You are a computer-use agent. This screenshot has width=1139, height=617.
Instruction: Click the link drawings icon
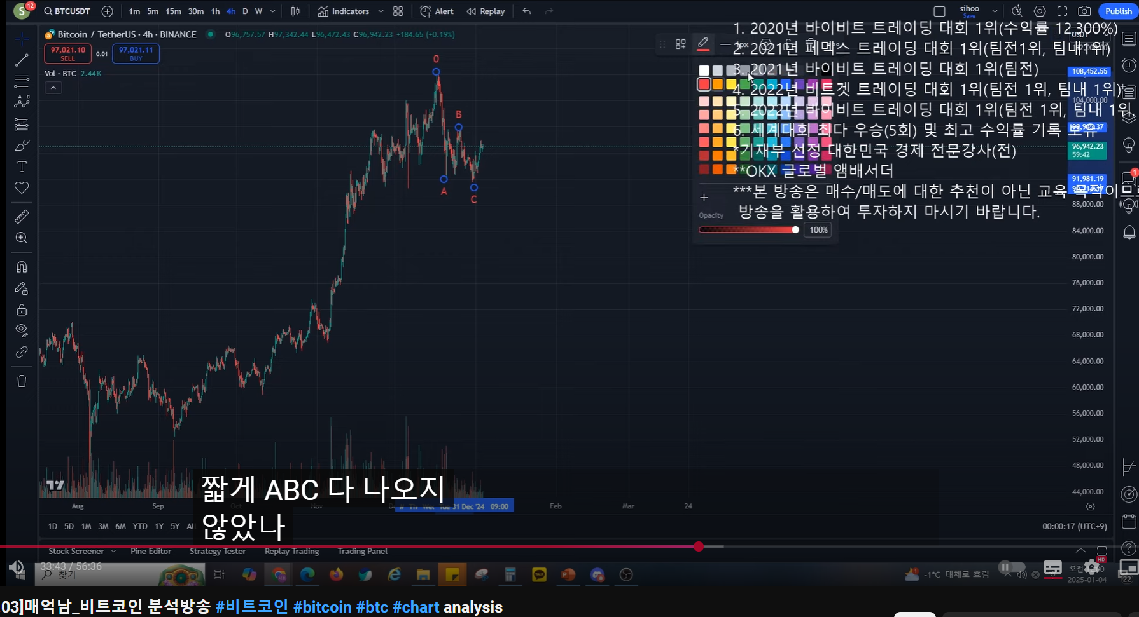point(22,352)
